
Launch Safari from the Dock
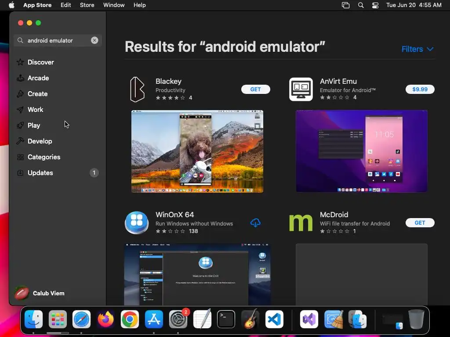[x=81, y=319]
